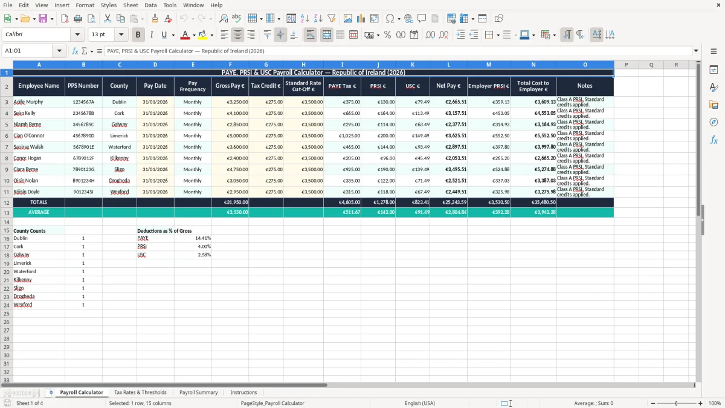
Task: Switch to Payroll Summary sheet tab
Action: pos(198,392)
